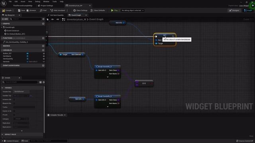Click ItemQuantity variable type color pill

click(x=27, y=59)
